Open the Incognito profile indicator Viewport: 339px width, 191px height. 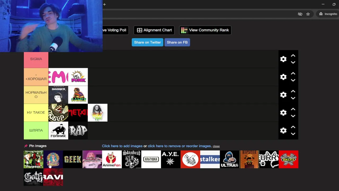pyautogui.click(x=328, y=14)
